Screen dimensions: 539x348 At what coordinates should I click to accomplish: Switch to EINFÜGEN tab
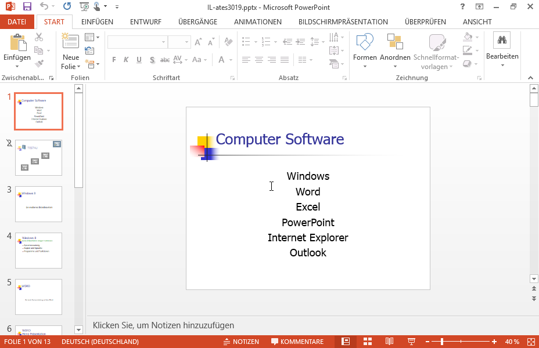coord(97,21)
